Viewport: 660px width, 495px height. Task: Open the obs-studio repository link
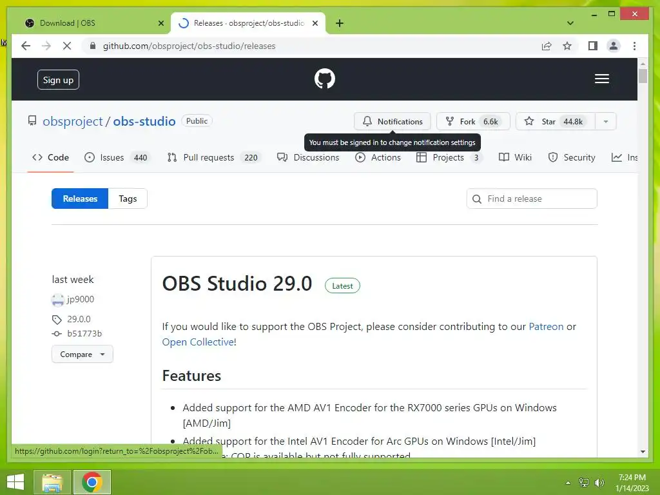point(144,121)
